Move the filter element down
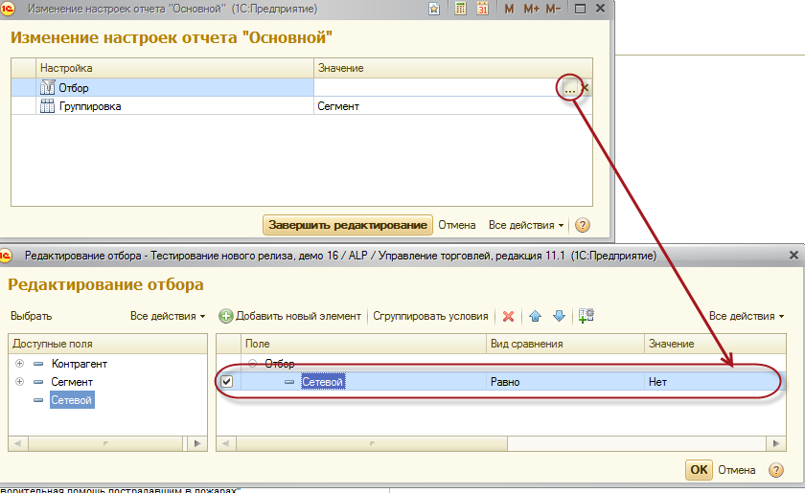 559,316
